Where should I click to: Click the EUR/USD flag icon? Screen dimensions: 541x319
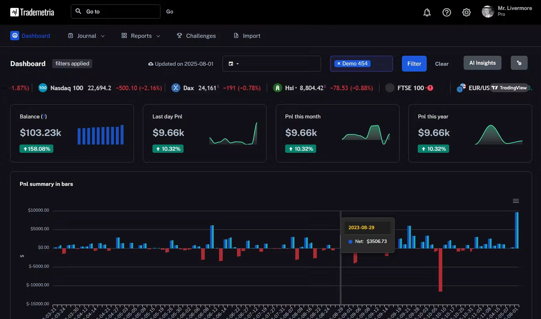pos(461,88)
